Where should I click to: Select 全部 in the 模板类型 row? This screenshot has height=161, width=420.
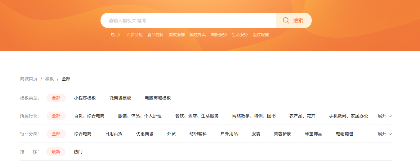click(56, 98)
